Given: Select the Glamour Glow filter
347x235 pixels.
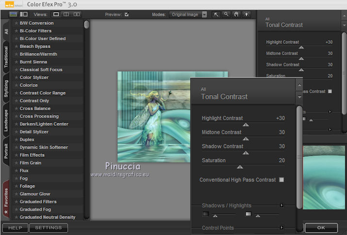Looking at the screenshot, I should pyautogui.click(x=35, y=194).
